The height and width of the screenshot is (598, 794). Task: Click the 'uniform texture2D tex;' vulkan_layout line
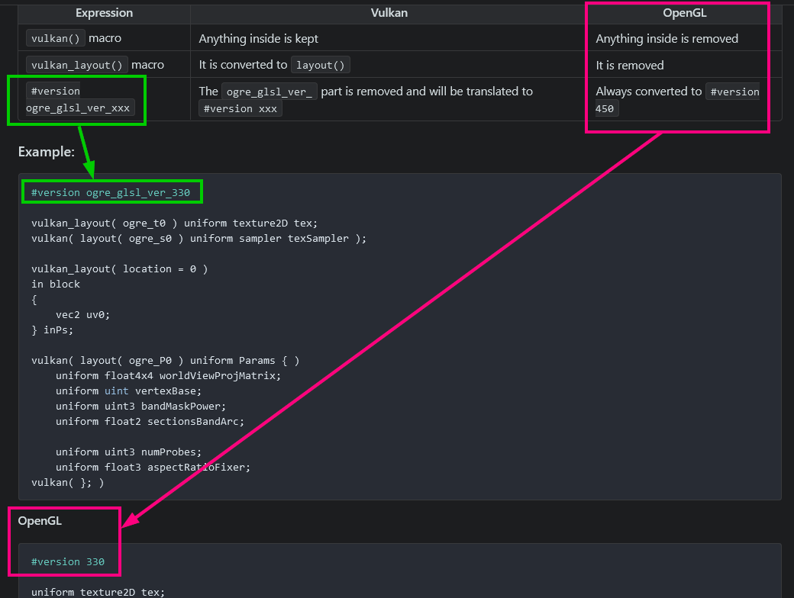pyautogui.click(x=174, y=223)
